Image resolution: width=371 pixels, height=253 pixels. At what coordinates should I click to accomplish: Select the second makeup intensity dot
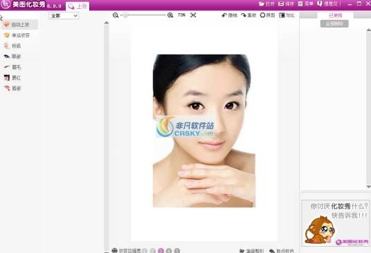coord(153,251)
